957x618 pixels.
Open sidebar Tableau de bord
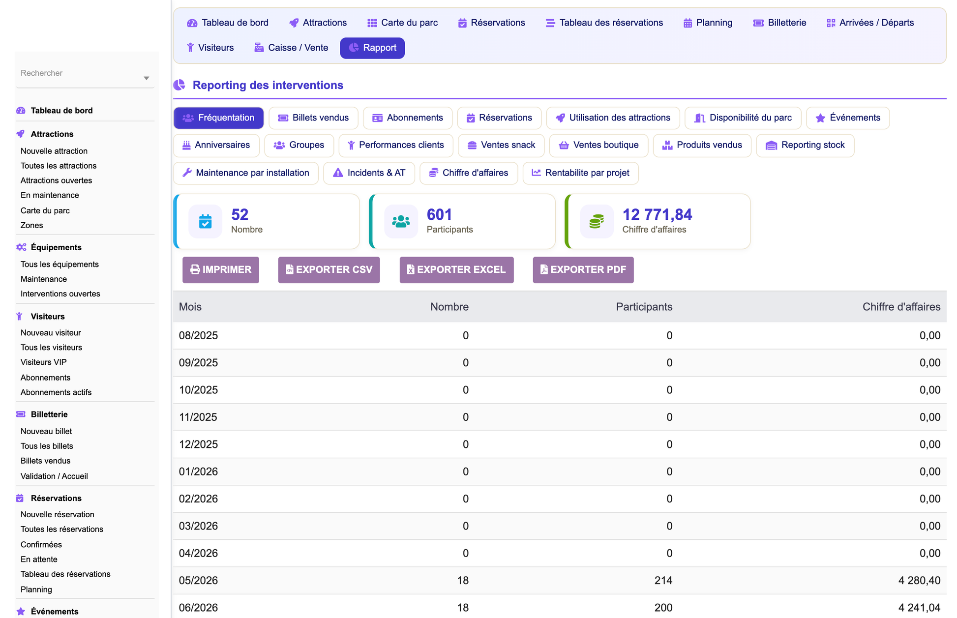point(62,111)
